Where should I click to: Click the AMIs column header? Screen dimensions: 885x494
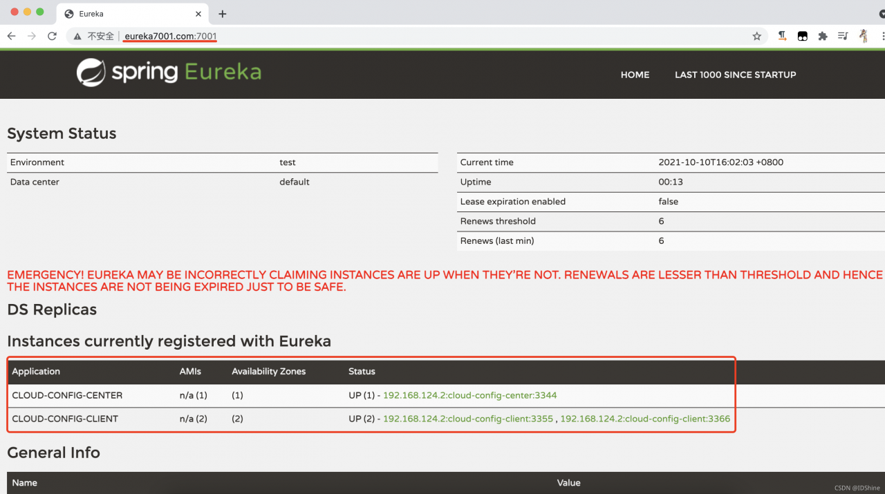coord(190,371)
